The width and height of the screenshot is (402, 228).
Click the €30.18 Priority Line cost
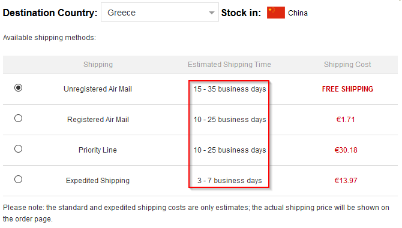click(x=346, y=150)
